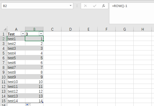This screenshot has width=154, height=106.
Task: Select column A header
Action: (x=16, y=29)
